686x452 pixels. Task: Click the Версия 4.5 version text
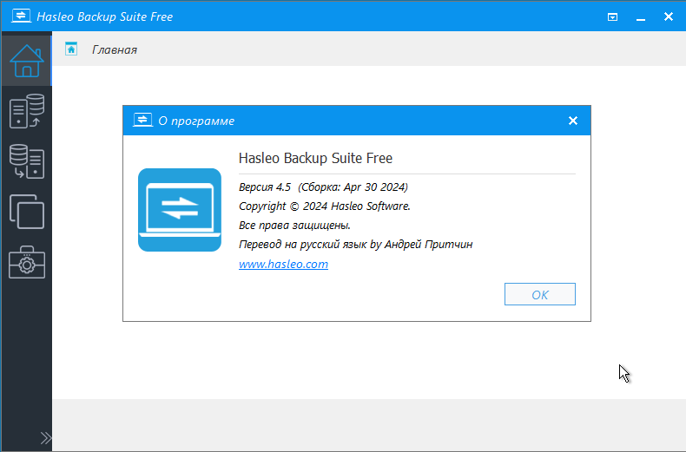point(265,187)
